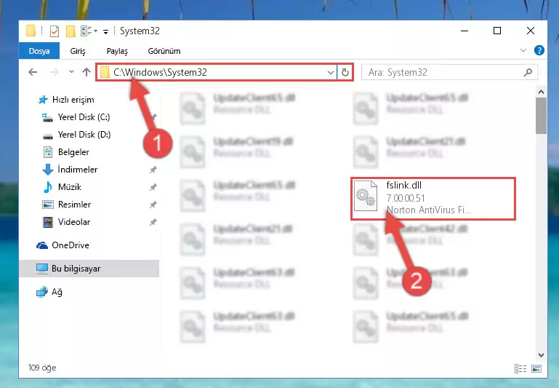Screen dimensions: 559x388
Task: Navigate up one folder level with Up arrow
Action: 87,72
